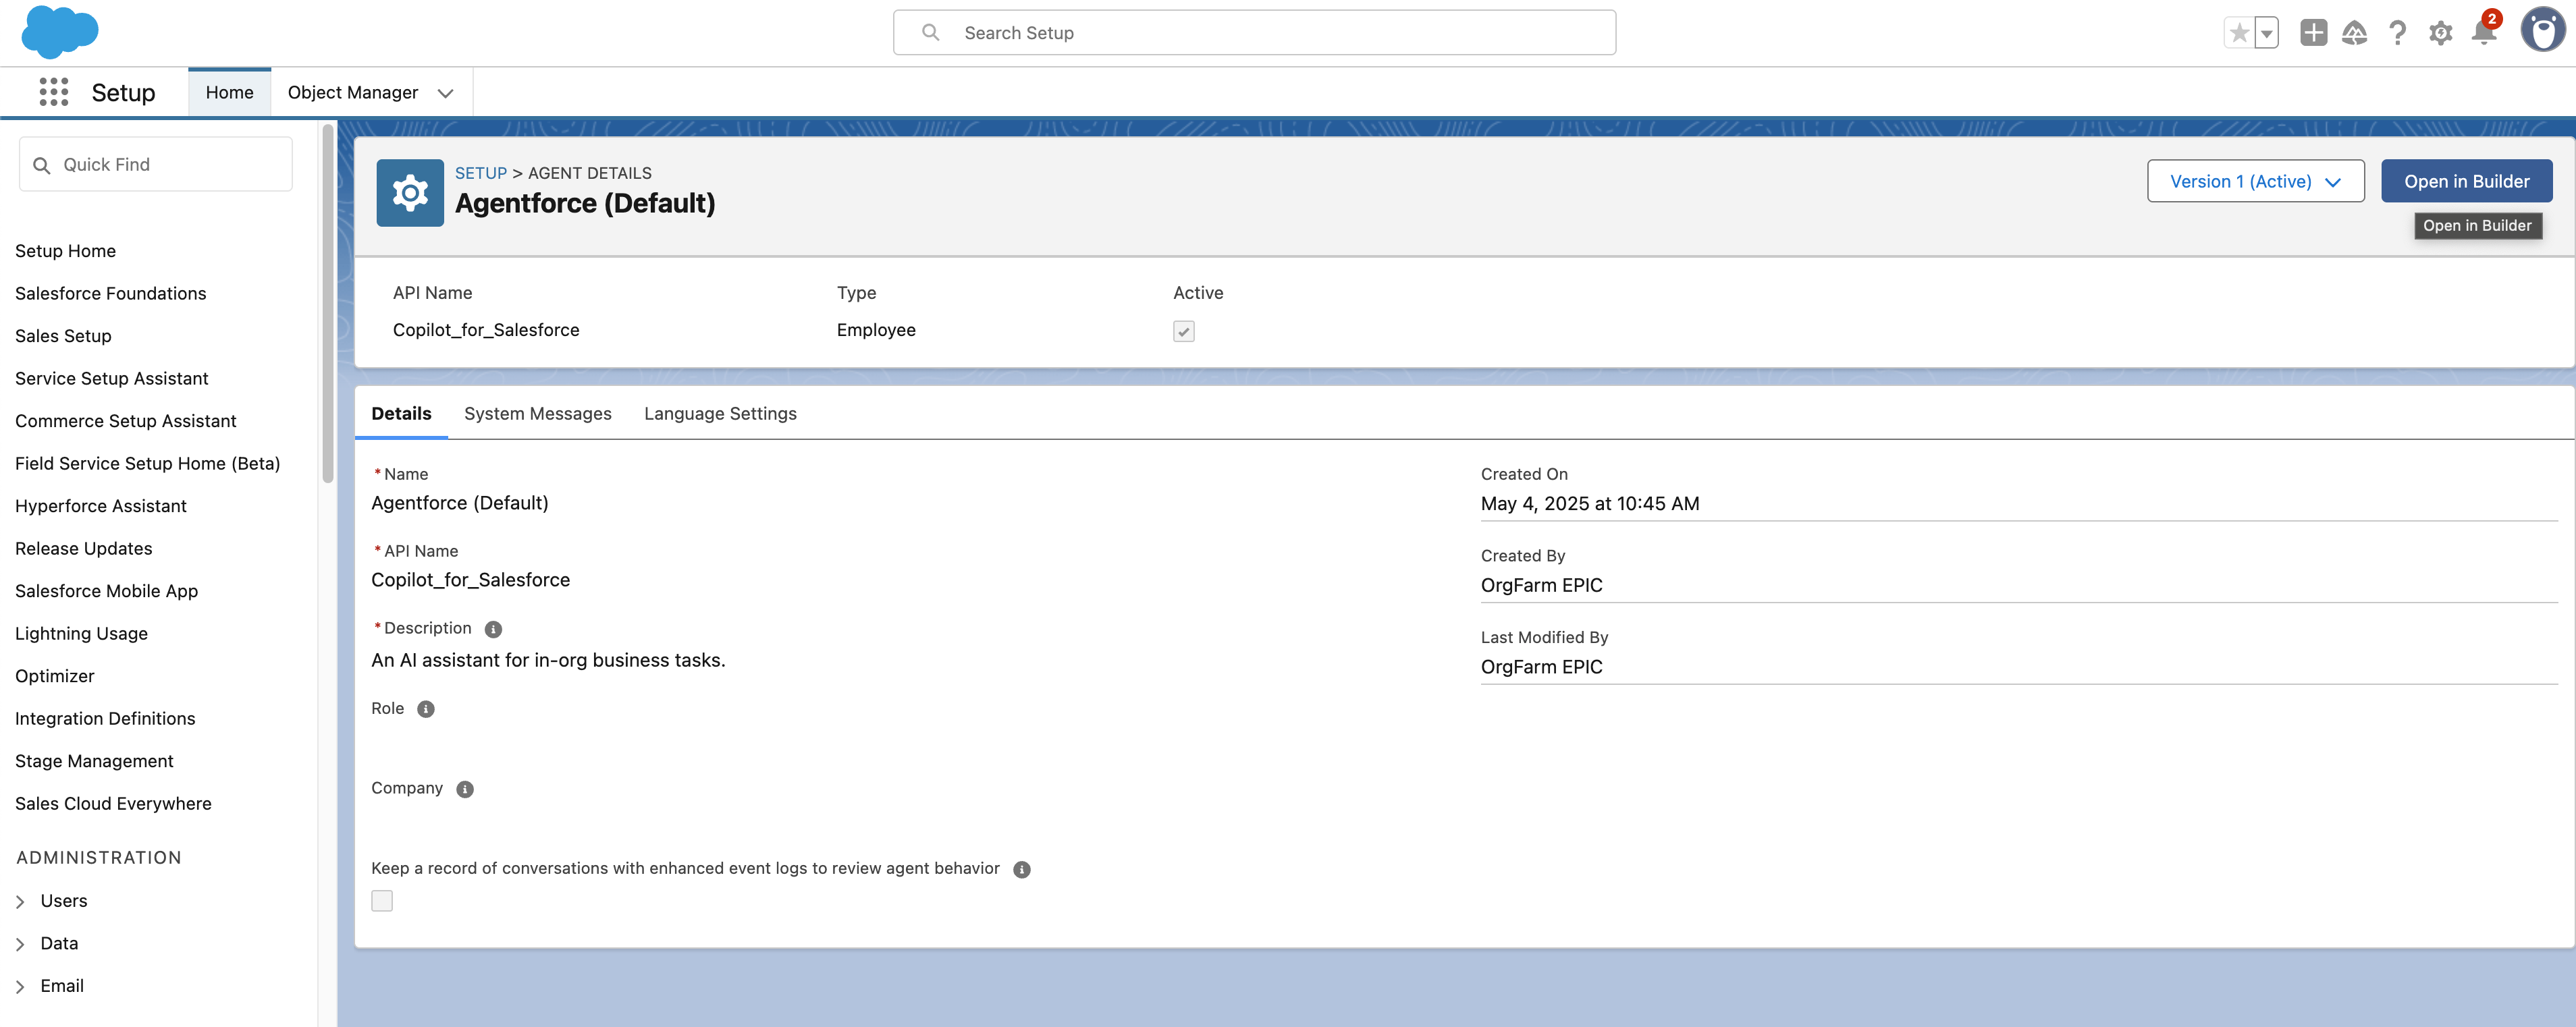Viewport: 2576px width, 1027px height.
Task: Open the Help question mark icon
Action: pos(2398,33)
